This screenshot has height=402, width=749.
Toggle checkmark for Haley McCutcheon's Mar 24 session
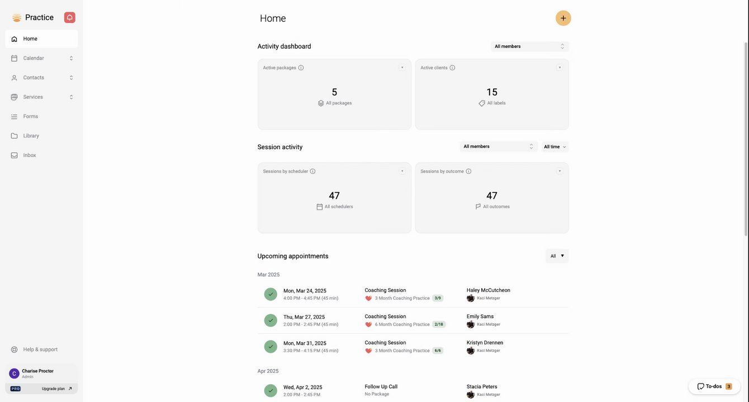coord(271,294)
